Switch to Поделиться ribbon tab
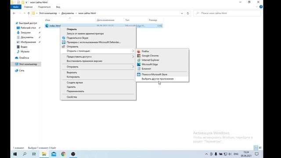This screenshot has width=281, height=158. pos(44,7)
